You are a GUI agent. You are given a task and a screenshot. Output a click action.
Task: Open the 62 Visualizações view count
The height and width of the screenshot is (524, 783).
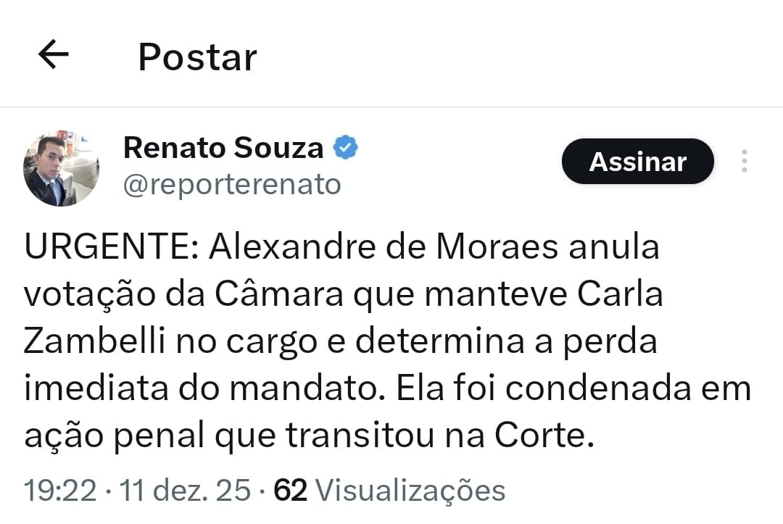pyautogui.click(x=389, y=491)
